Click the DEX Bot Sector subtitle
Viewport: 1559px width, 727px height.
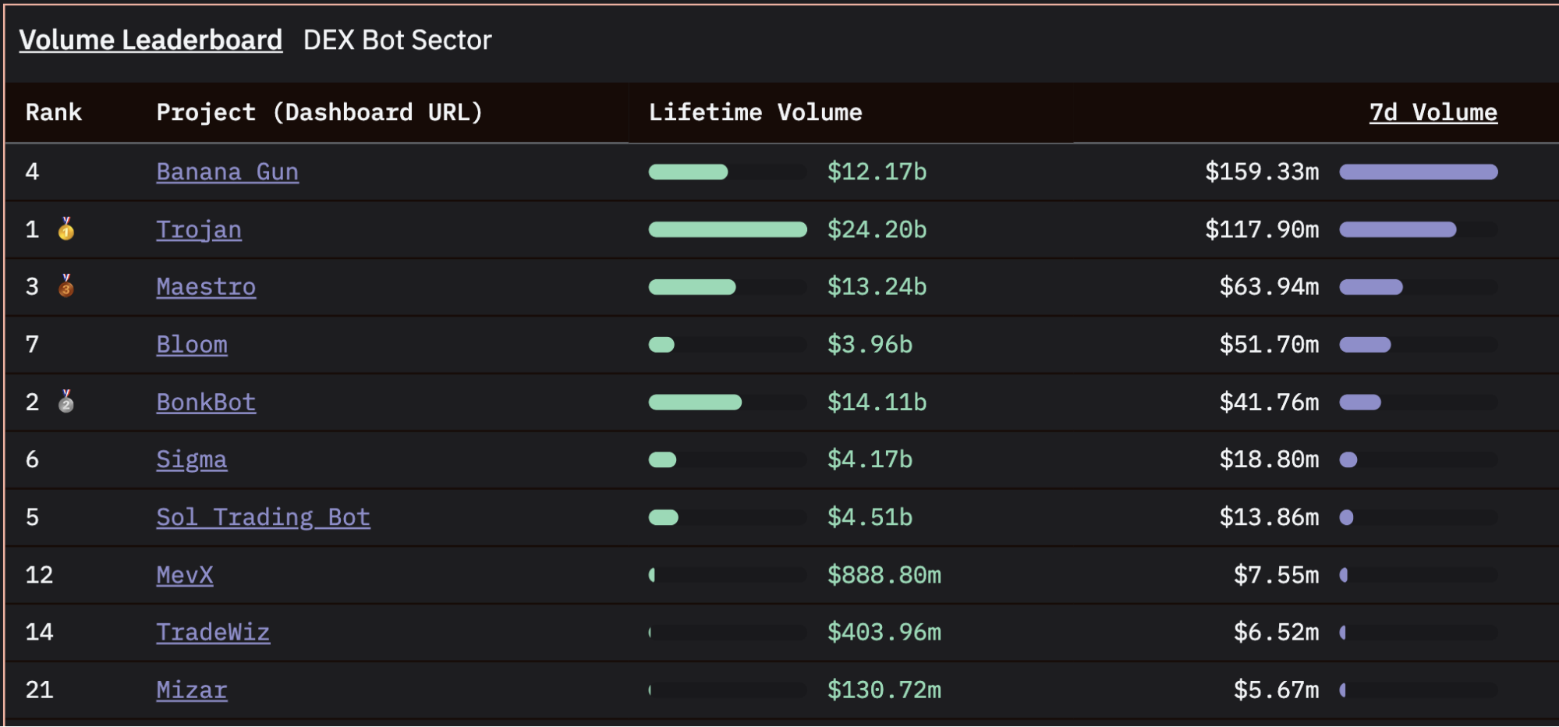click(398, 40)
